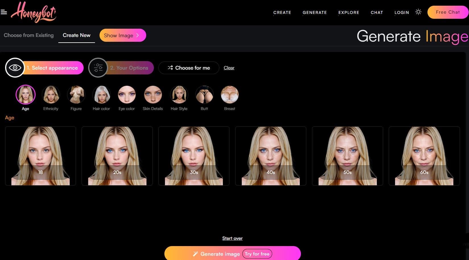The width and height of the screenshot is (469, 260).
Task: Open the EXPLORE nav item
Action: 349,13
